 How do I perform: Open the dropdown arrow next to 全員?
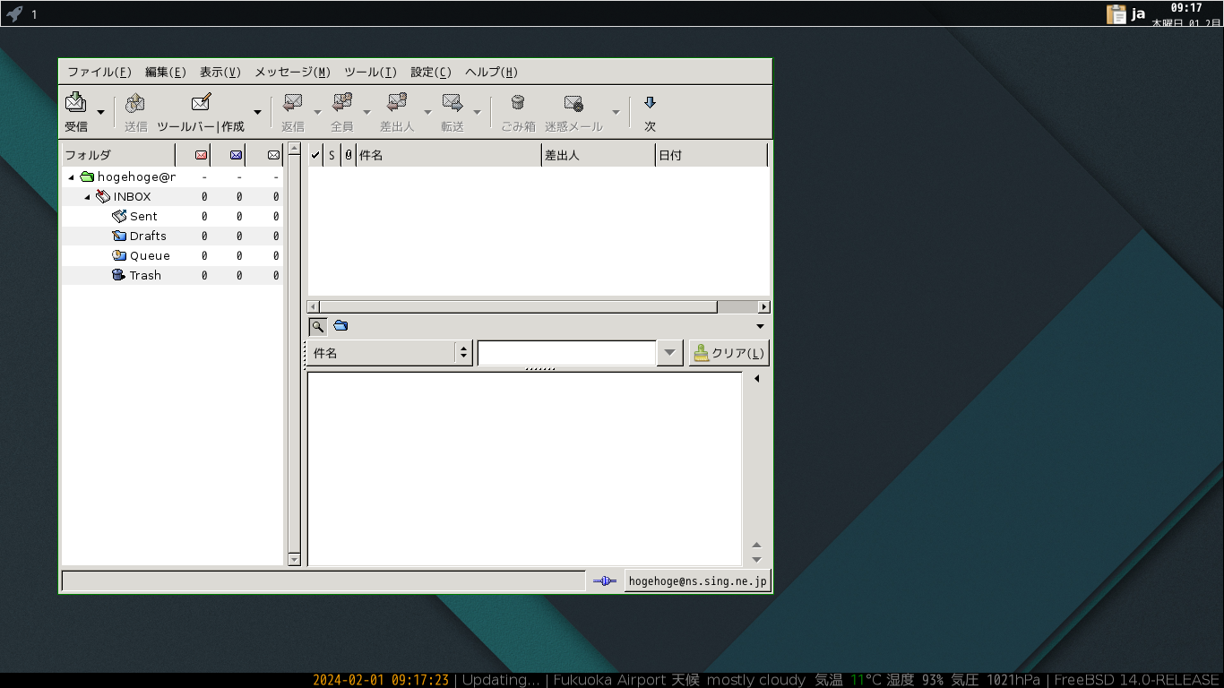tap(366, 113)
